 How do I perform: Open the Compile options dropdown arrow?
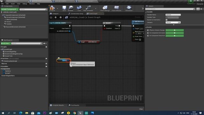tap(57, 9)
